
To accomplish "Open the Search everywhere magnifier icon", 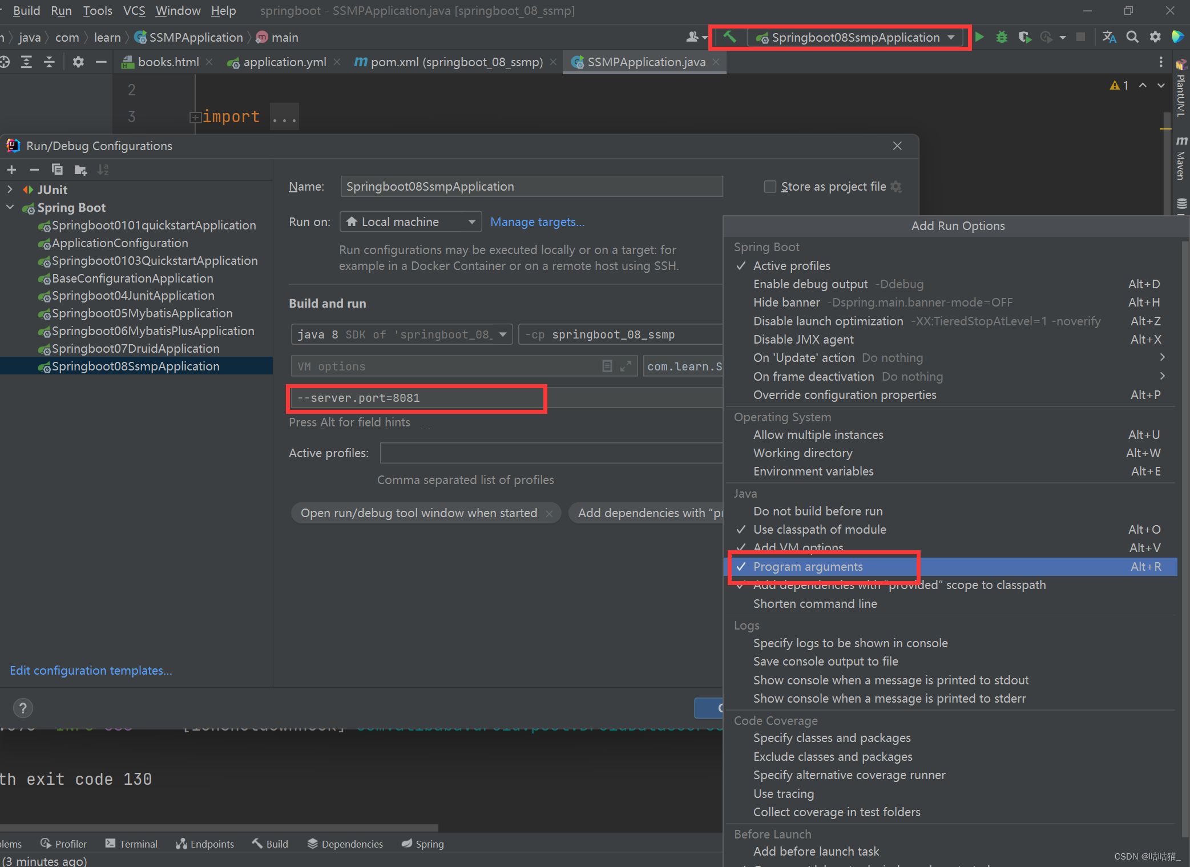I will [1132, 37].
